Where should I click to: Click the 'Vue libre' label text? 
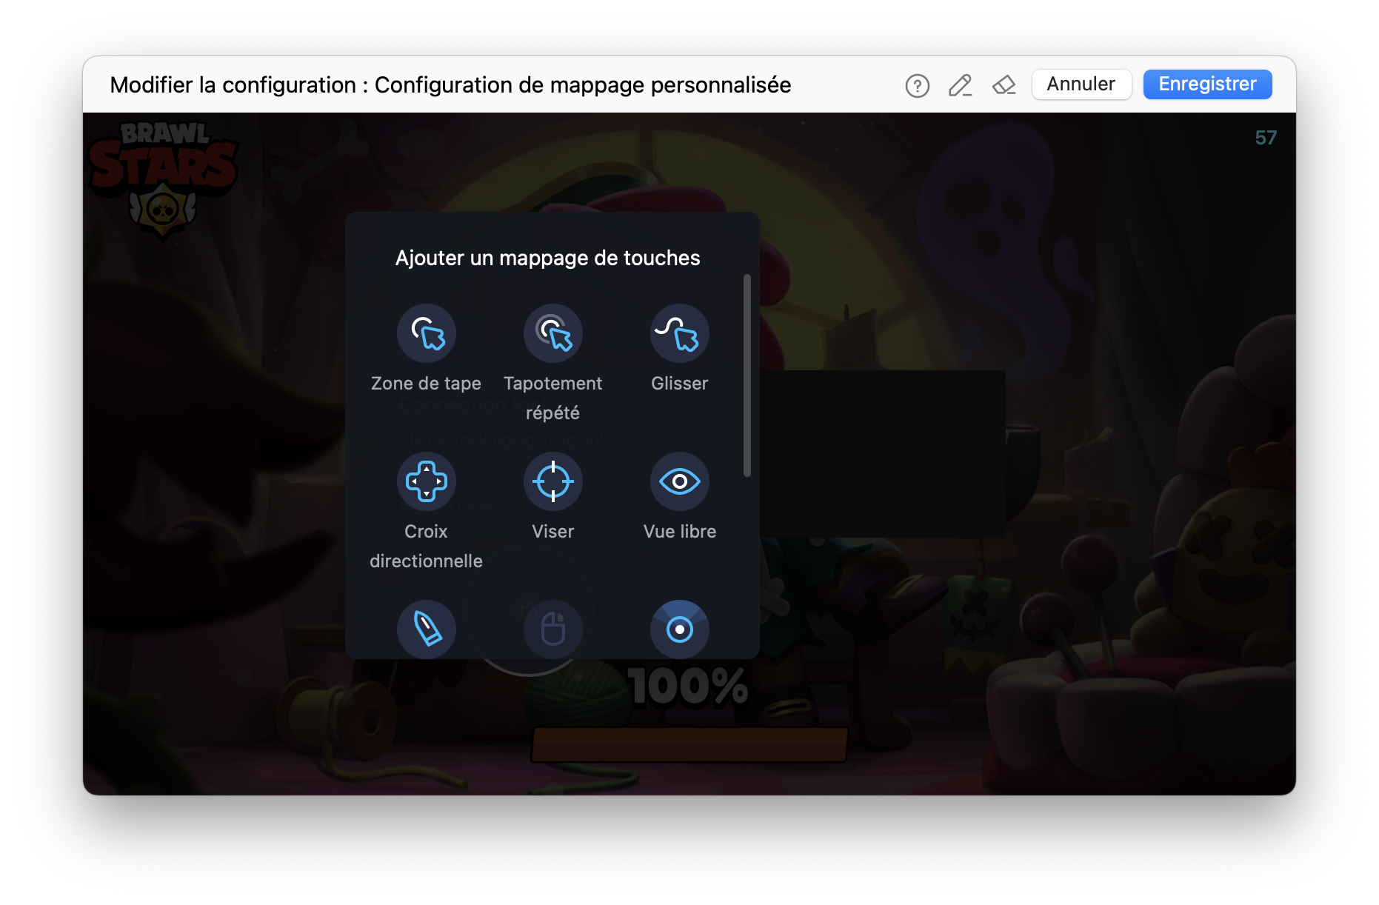pyautogui.click(x=679, y=532)
